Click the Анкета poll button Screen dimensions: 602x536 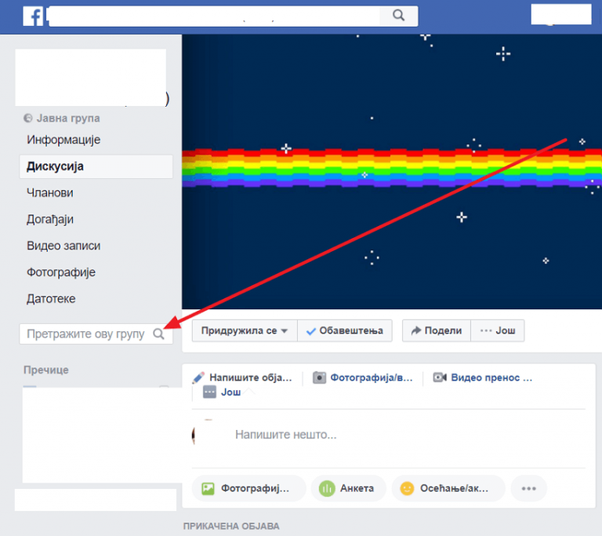348,488
